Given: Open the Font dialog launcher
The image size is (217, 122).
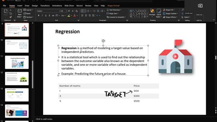Looking at the screenshot, I should (78, 20).
